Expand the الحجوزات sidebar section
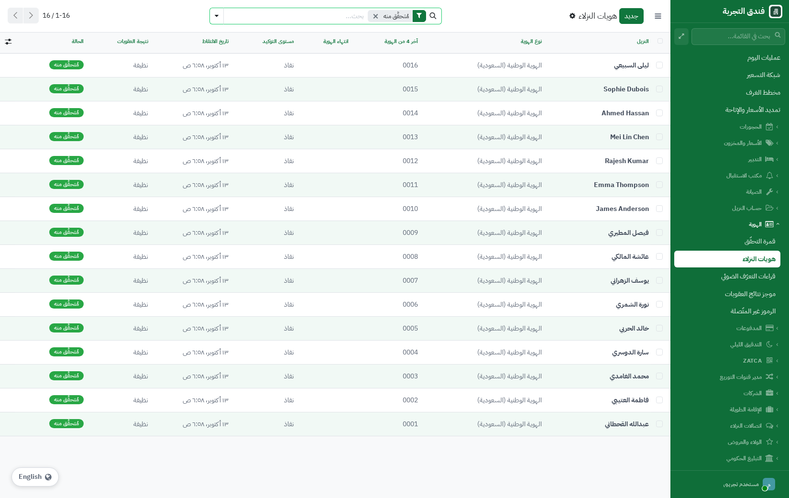 click(756, 127)
